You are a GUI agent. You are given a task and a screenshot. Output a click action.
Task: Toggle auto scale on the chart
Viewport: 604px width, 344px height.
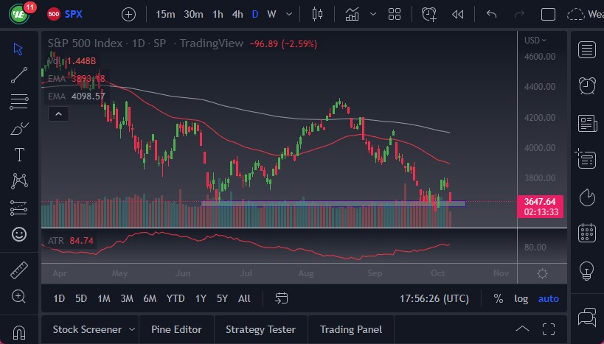548,298
